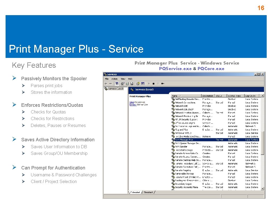The width and height of the screenshot is (272, 204).
Task: Select the Remote Desktop Help Session row
Action: (215, 160)
